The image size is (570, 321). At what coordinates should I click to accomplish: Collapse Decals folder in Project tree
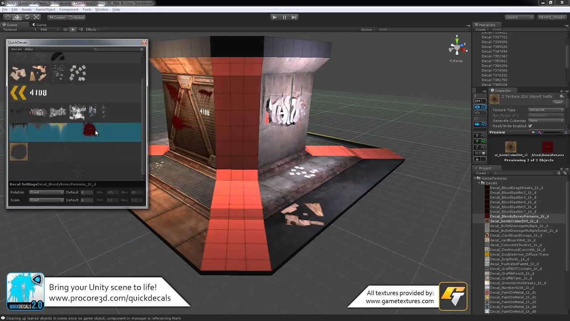click(x=480, y=183)
